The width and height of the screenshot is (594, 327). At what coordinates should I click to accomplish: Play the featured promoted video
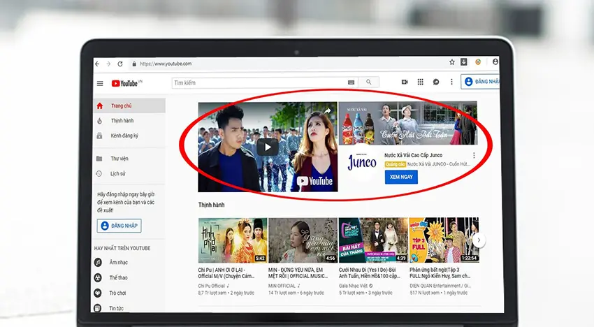click(267, 147)
